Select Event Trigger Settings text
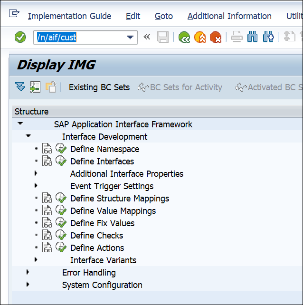Screen dimensions: 303x305 click(112, 186)
